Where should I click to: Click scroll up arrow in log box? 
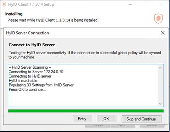160,68
